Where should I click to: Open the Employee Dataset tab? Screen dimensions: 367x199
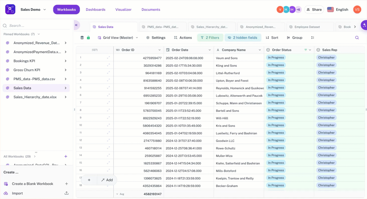coord(307,27)
